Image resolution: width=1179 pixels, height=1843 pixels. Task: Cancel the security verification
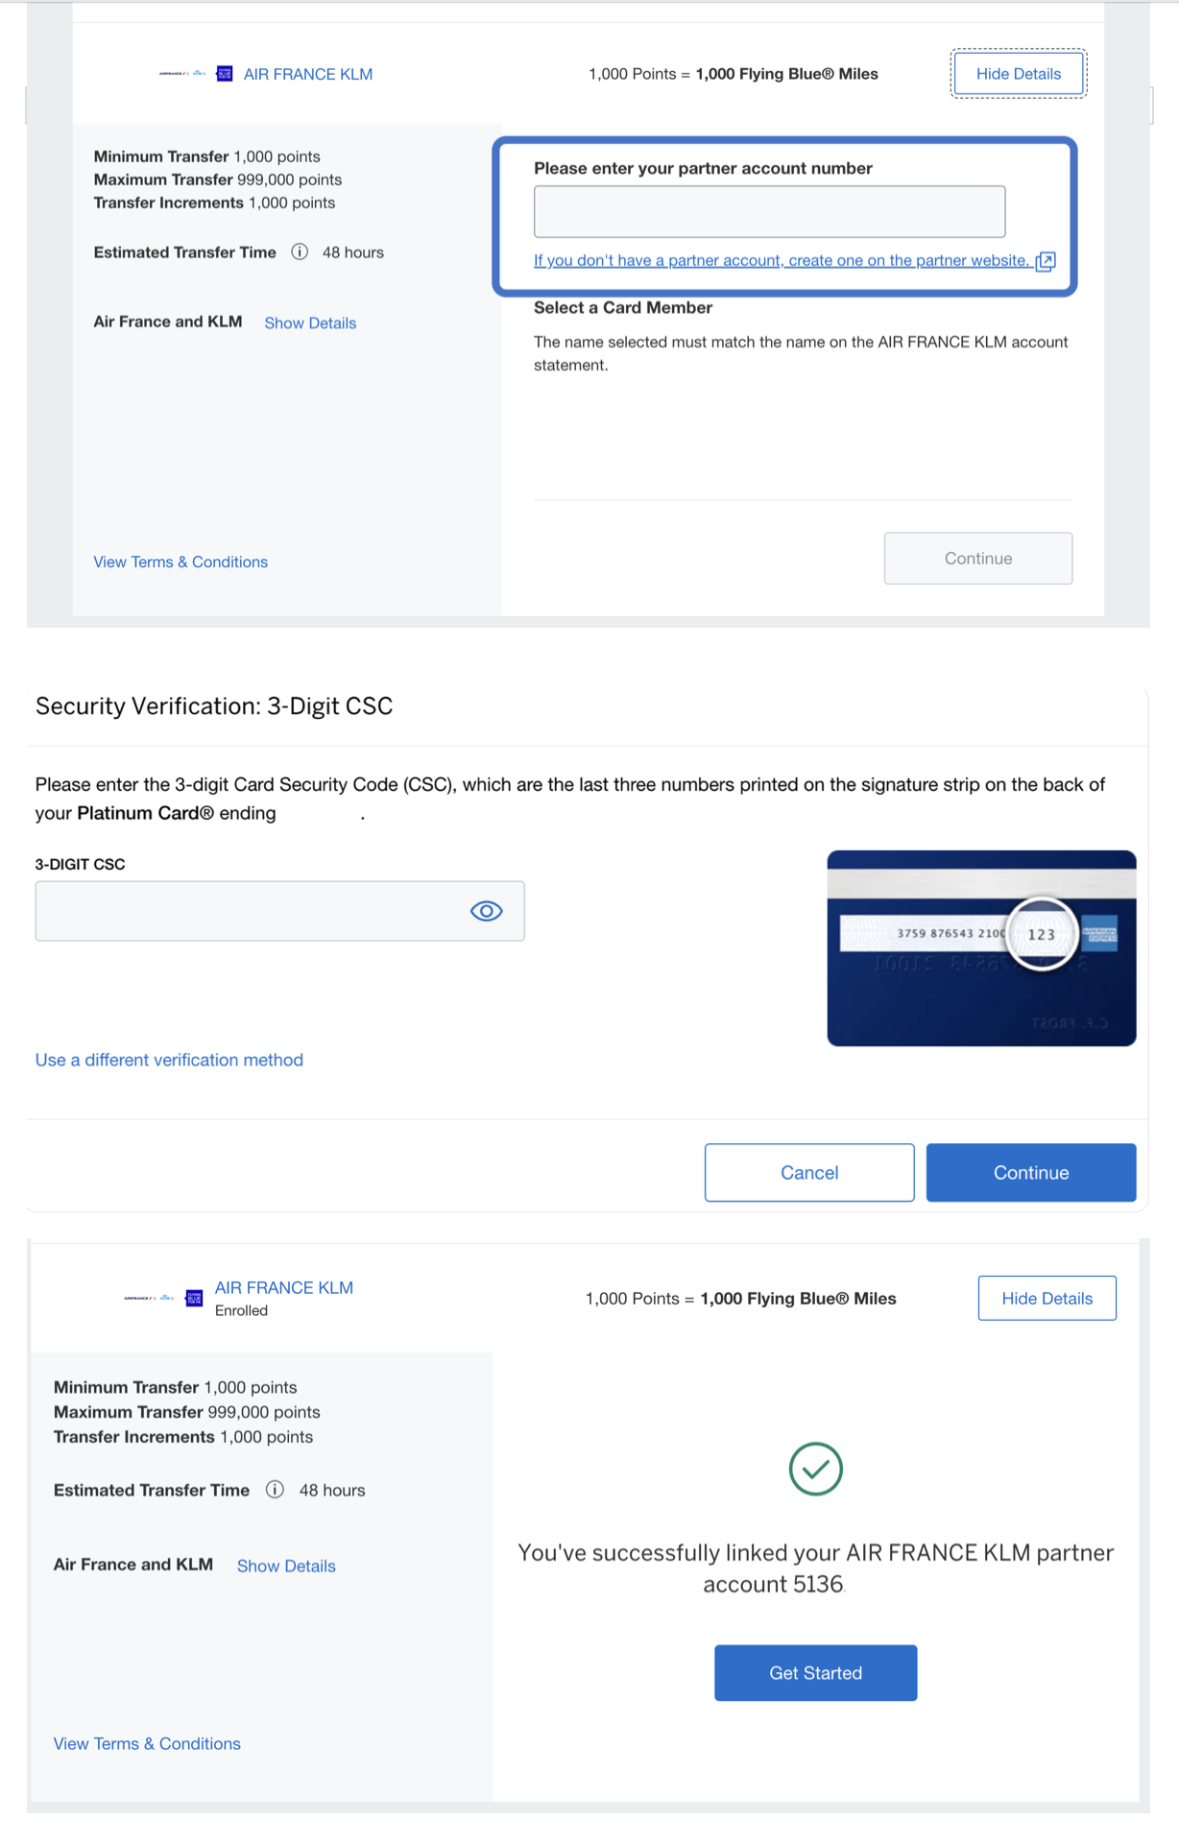(x=808, y=1172)
